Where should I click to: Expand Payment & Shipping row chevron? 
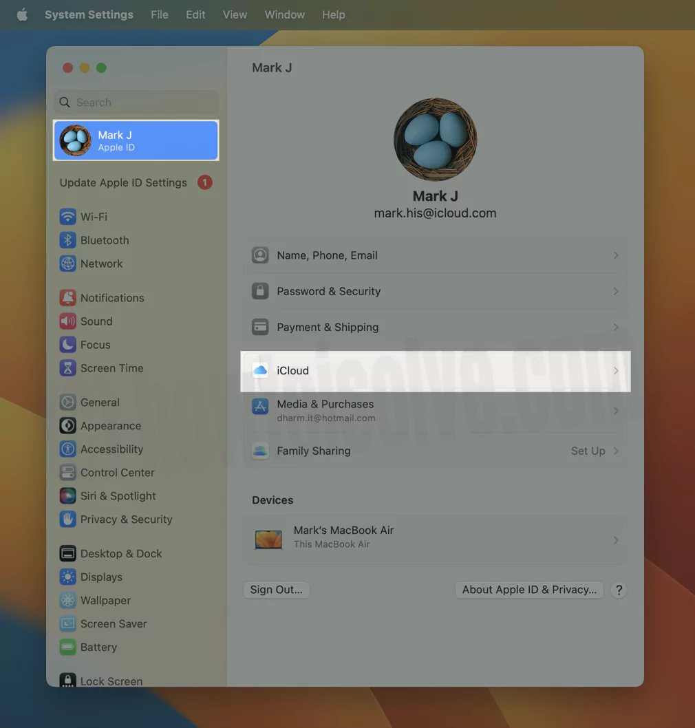click(616, 328)
